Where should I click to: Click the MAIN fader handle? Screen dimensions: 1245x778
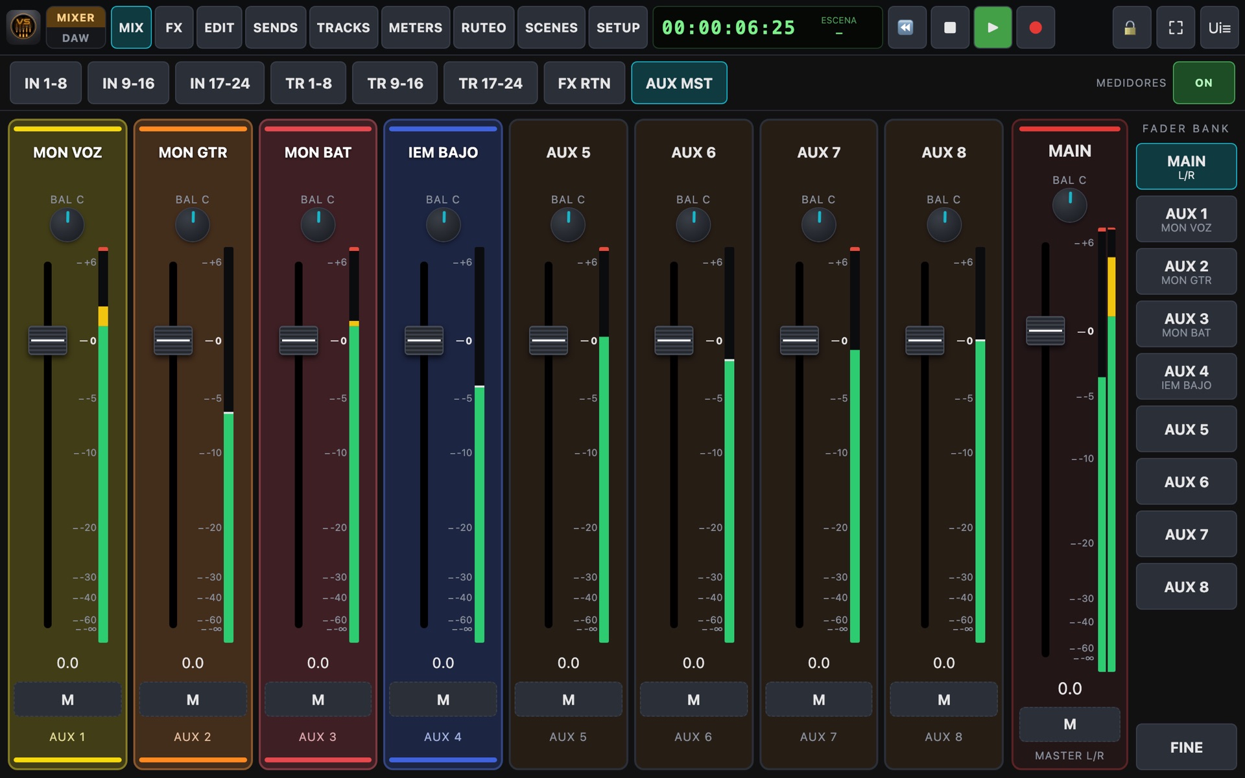click(x=1045, y=331)
